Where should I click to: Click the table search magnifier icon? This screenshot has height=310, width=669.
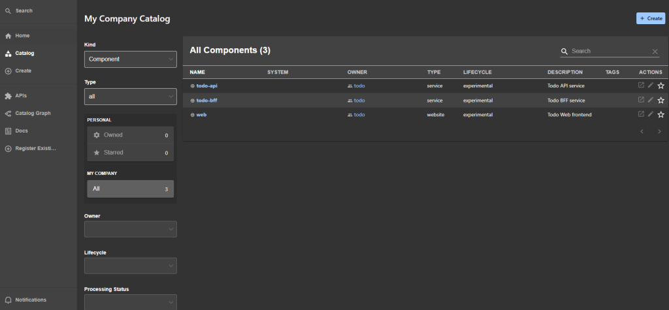(564, 51)
